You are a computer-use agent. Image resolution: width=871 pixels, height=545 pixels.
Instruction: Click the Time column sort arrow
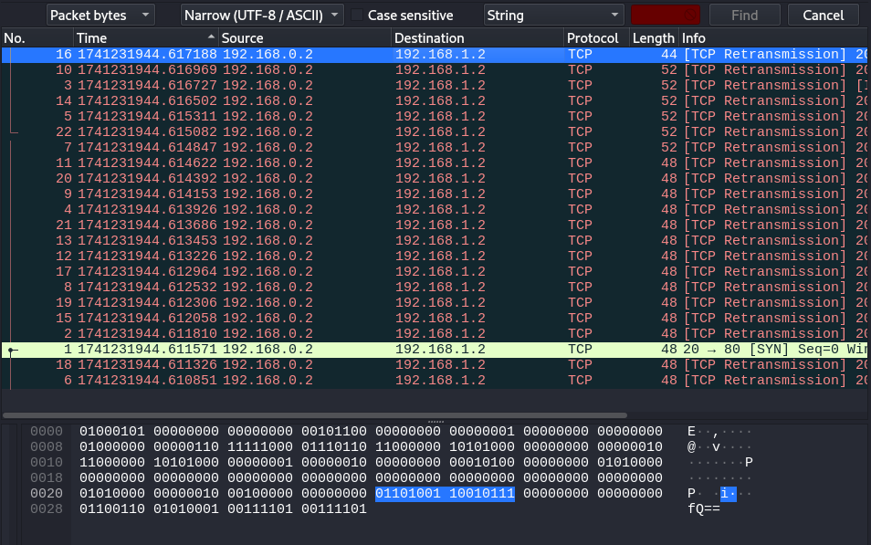tap(212, 37)
